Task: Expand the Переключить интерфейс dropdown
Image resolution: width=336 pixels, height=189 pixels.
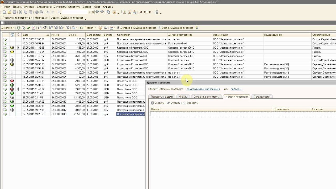Action: click(17, 18)
